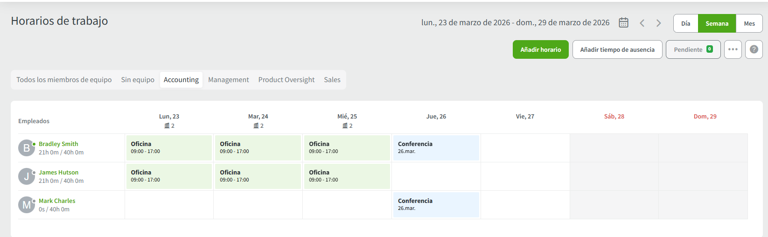768x237 pixels.
Task: Switch to Día view
Action: [x=685, y=23]
